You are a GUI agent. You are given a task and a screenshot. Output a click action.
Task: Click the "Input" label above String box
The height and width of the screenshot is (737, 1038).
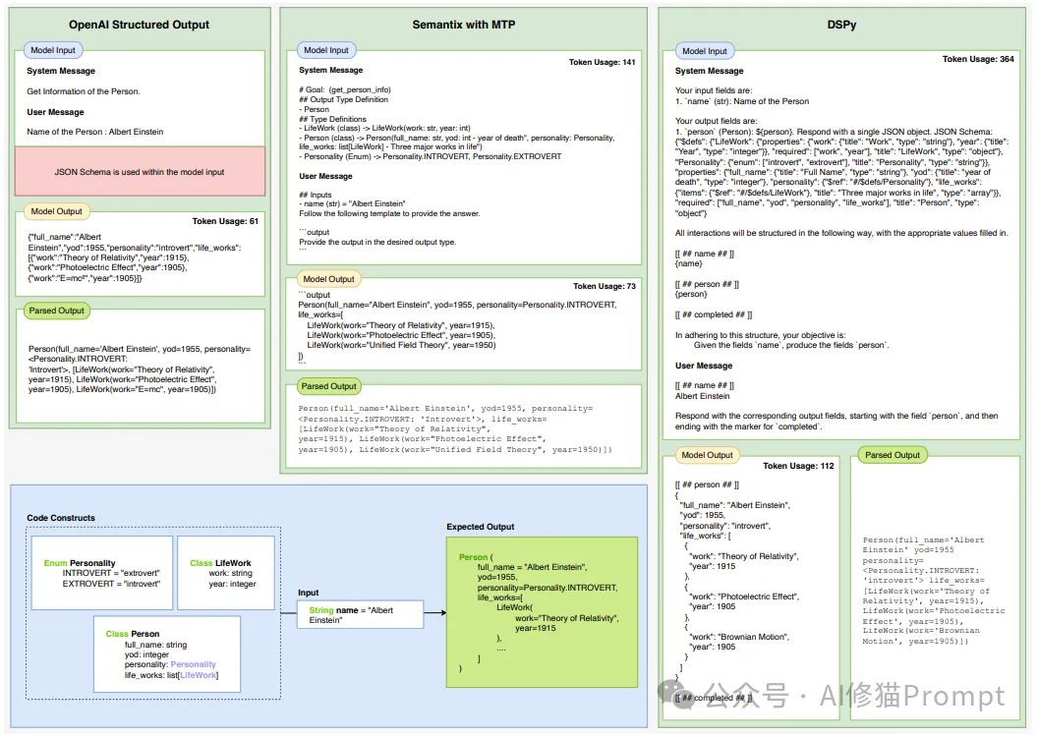(308, 593)
